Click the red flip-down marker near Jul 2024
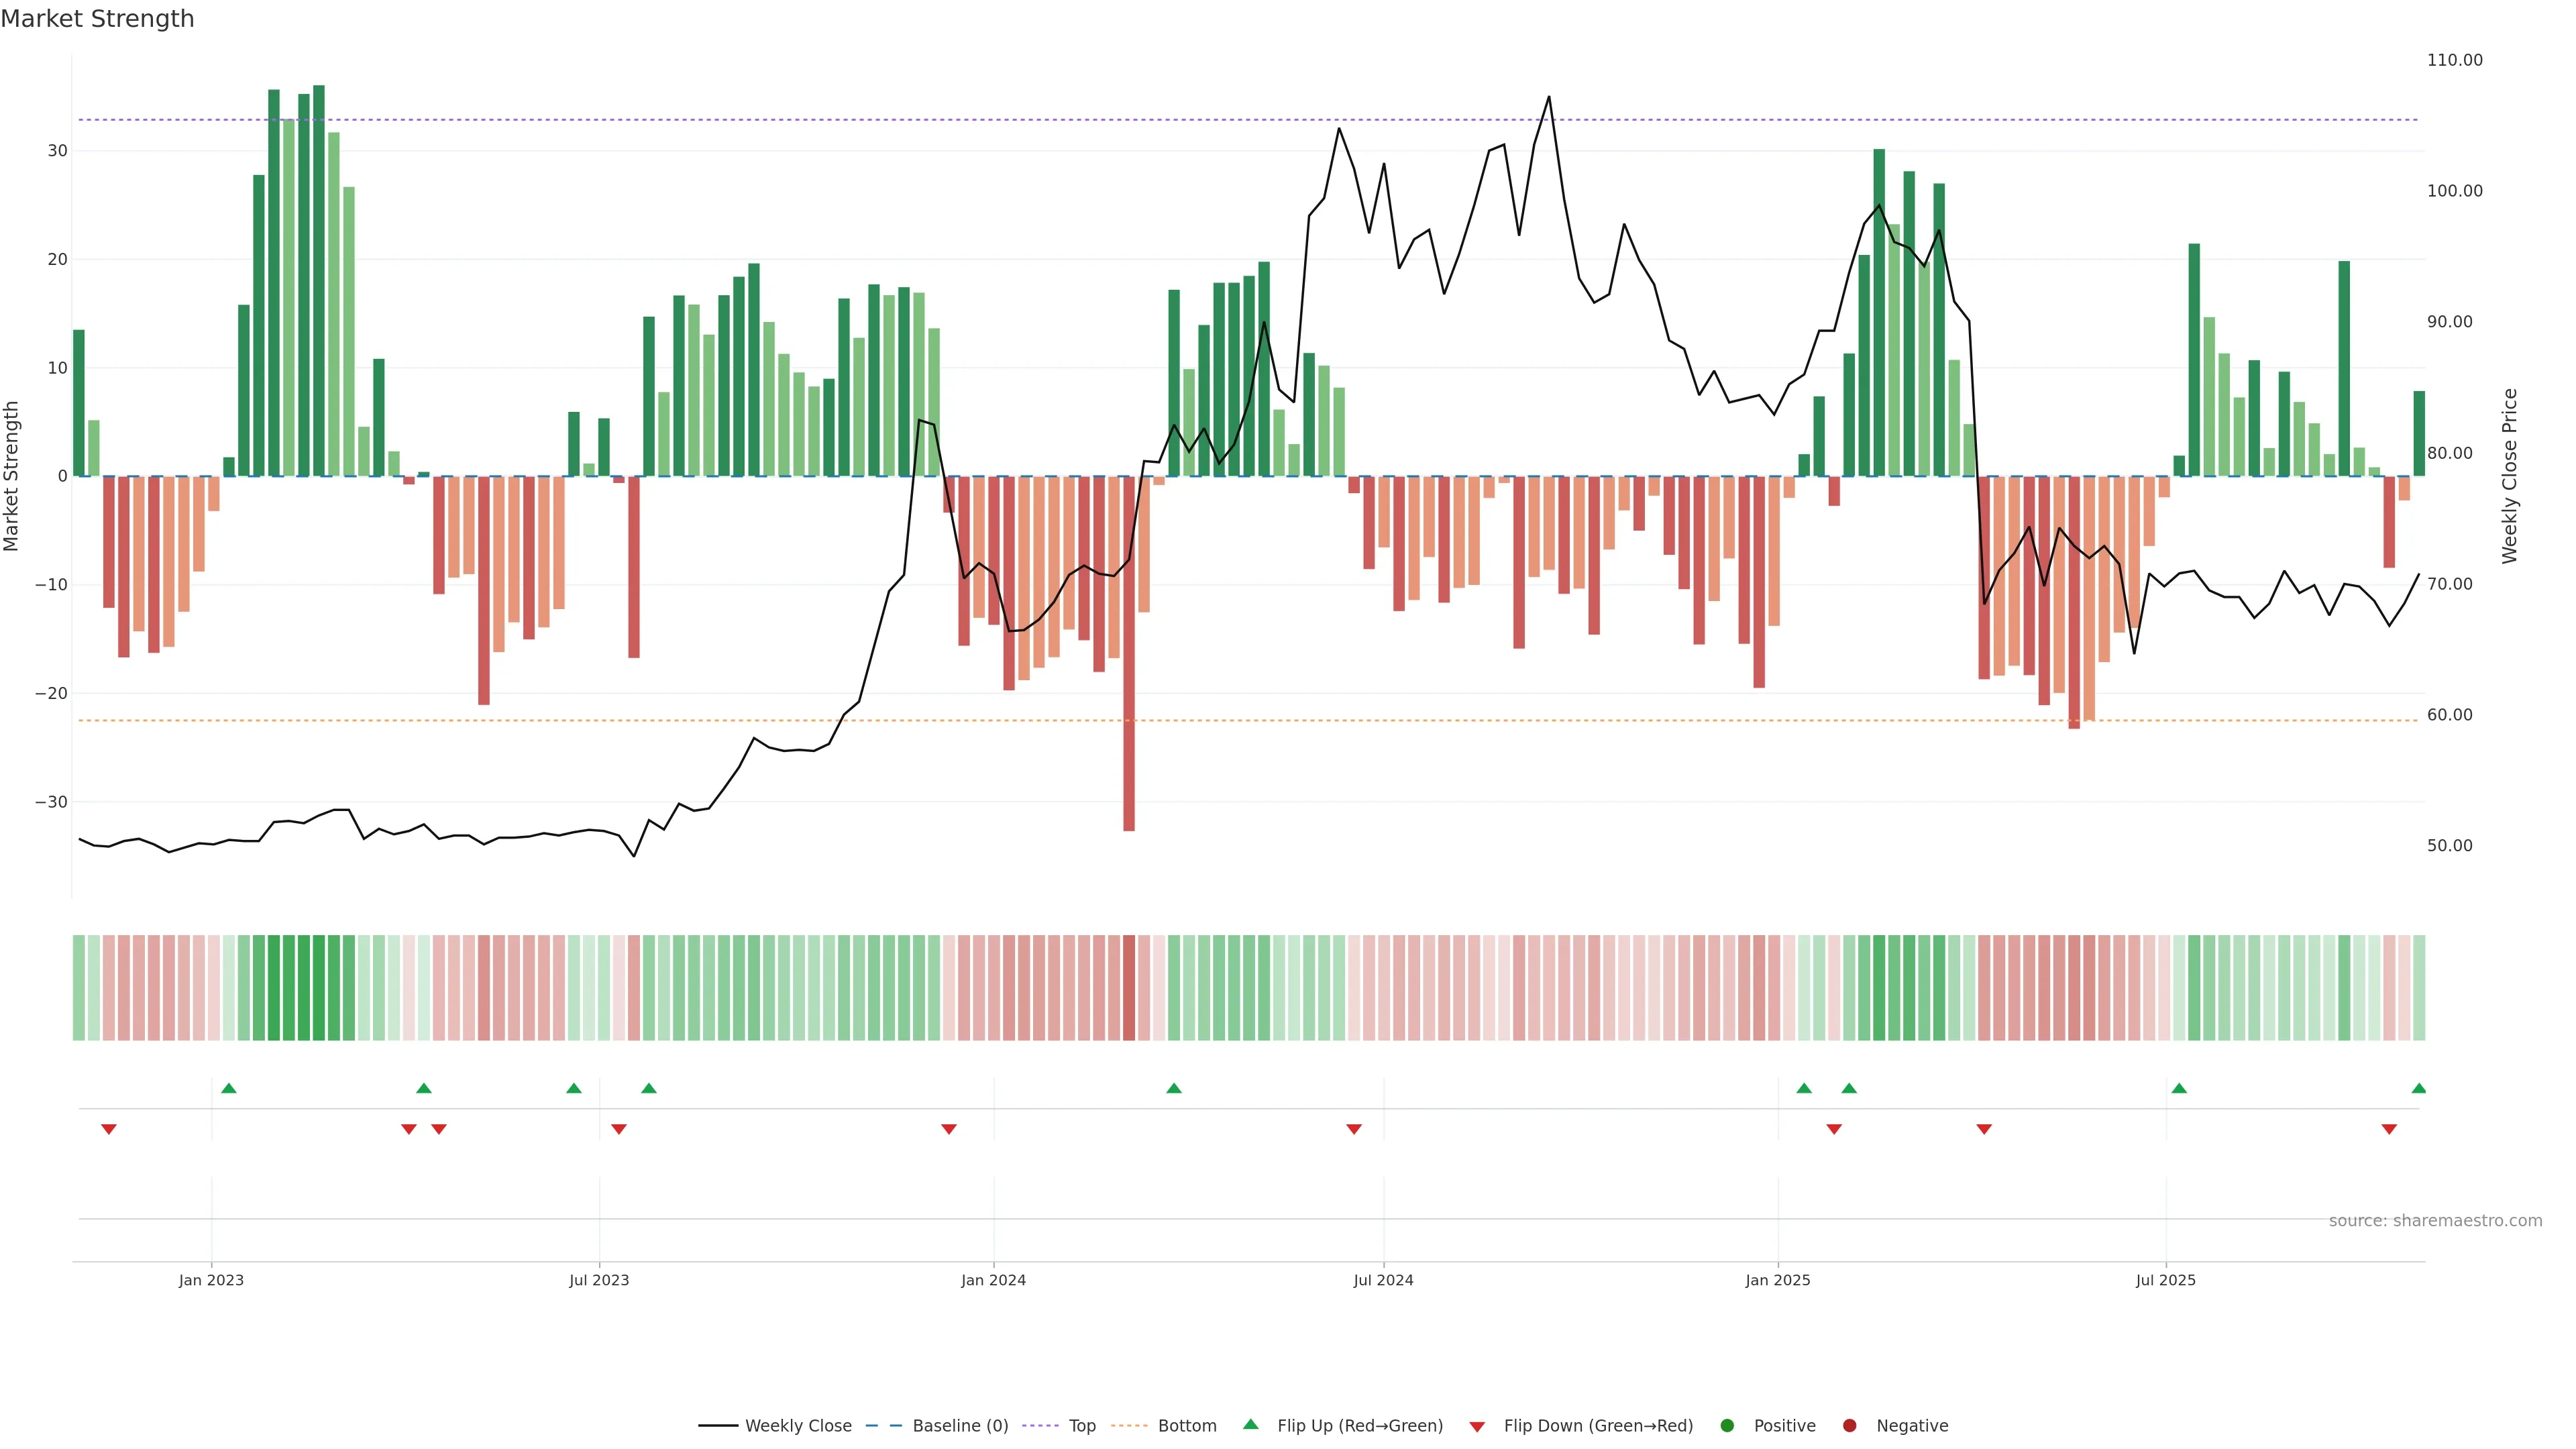Screen dimensions: 2576x1449 pyautogui.click(x=1354, y=1129)
